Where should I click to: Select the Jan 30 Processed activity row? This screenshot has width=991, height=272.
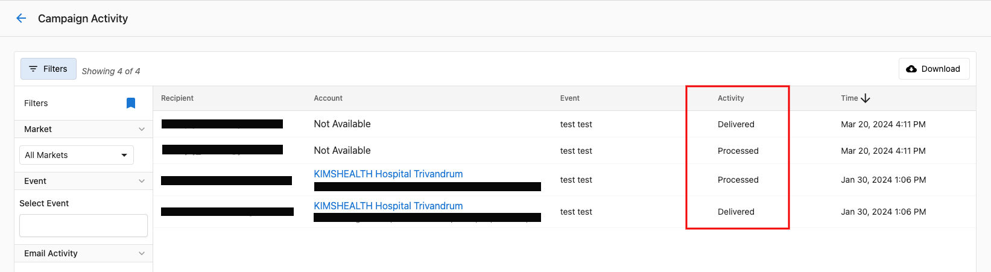click(x=565, y=180)
